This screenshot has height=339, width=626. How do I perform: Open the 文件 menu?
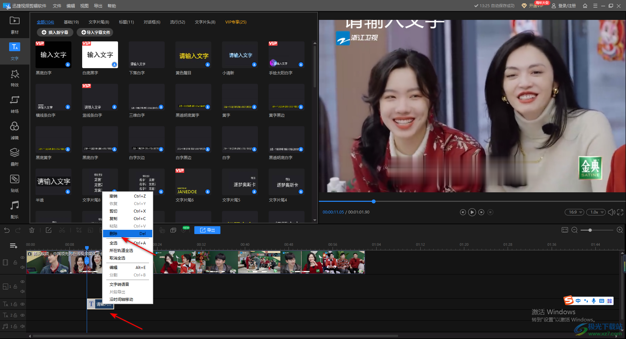click(57, 6)
